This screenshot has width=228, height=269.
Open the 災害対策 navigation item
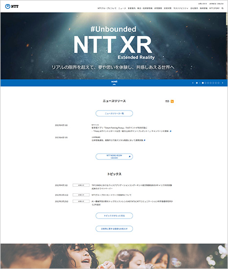(168, 8)
